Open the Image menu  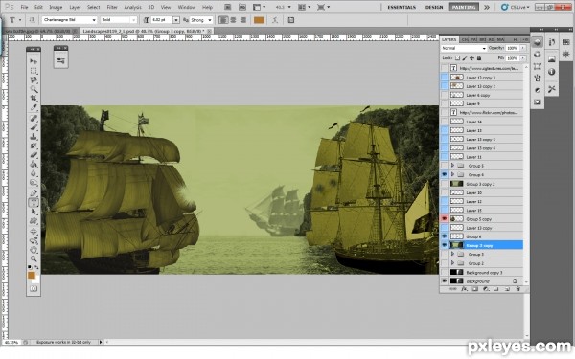click(56, 7)
